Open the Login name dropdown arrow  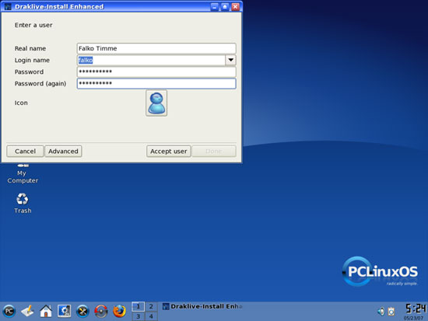point(230,60)
